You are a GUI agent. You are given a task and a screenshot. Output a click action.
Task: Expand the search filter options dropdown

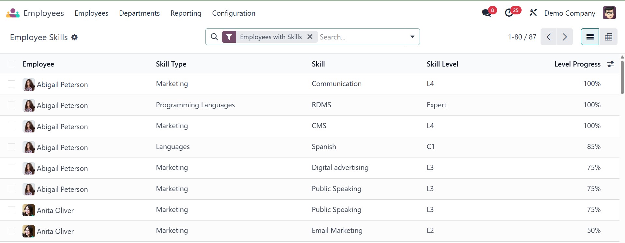(x=412, y=37)
